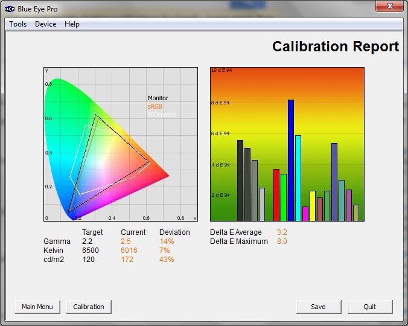This screenshot has height=326, width=408.
Task: Click the Gamma current value 2.5
Action: 126,241
